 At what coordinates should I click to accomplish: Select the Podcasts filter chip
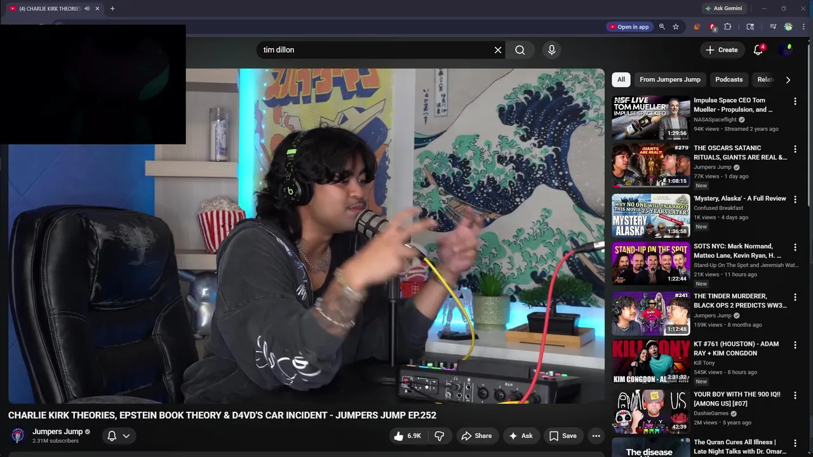729,79
